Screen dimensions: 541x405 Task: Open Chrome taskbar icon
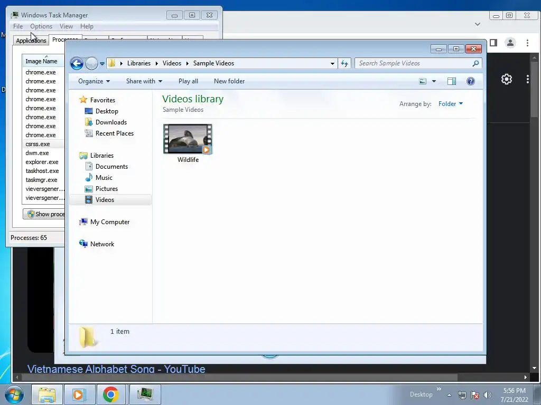click(x=111, y=394)
